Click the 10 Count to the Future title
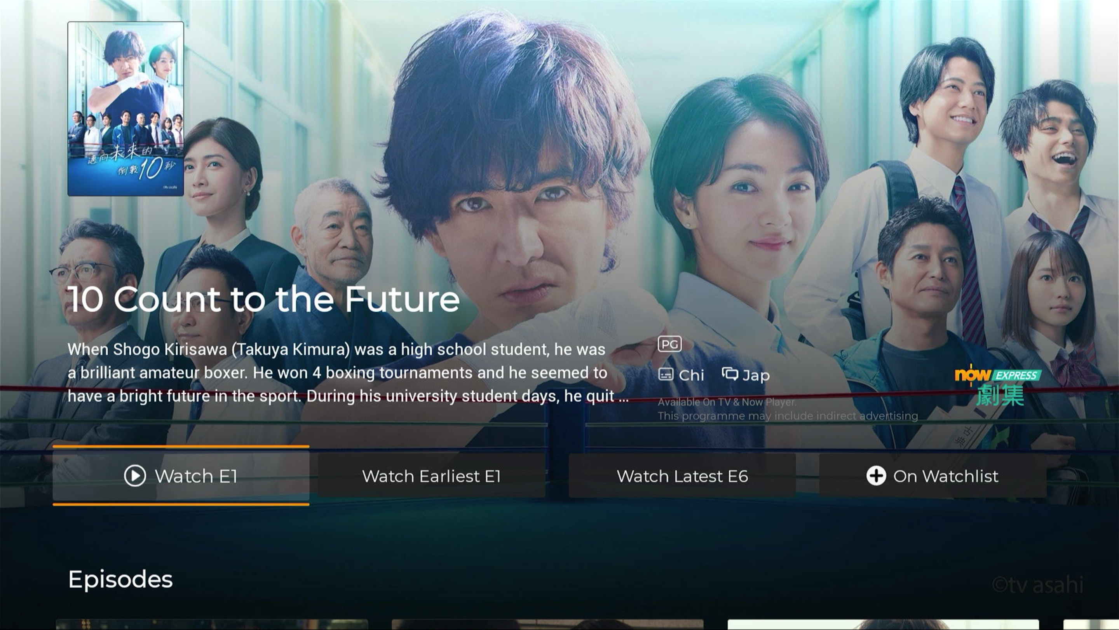1119x630 pixels. (x=264, y=299)
